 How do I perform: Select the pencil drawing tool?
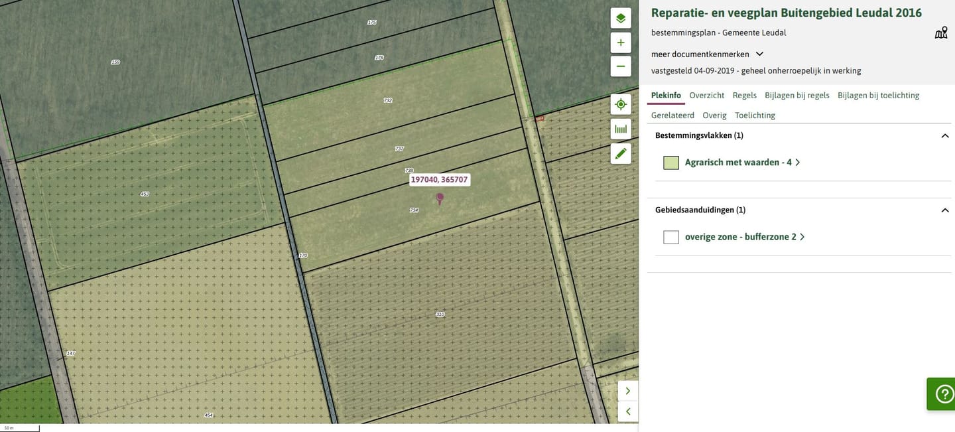coord(620,153)
